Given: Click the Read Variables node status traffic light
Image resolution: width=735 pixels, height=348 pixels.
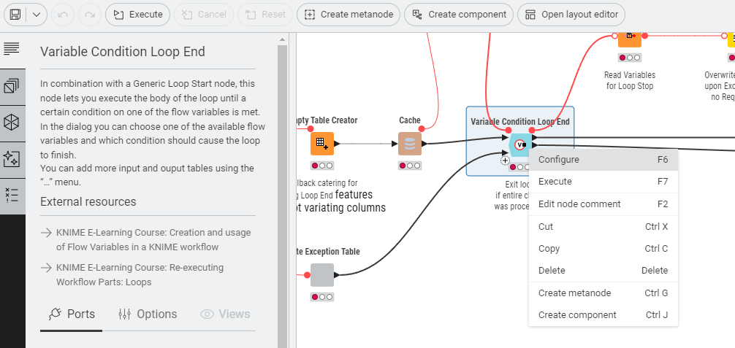Looking at the screenshot, I should point(630,58).
